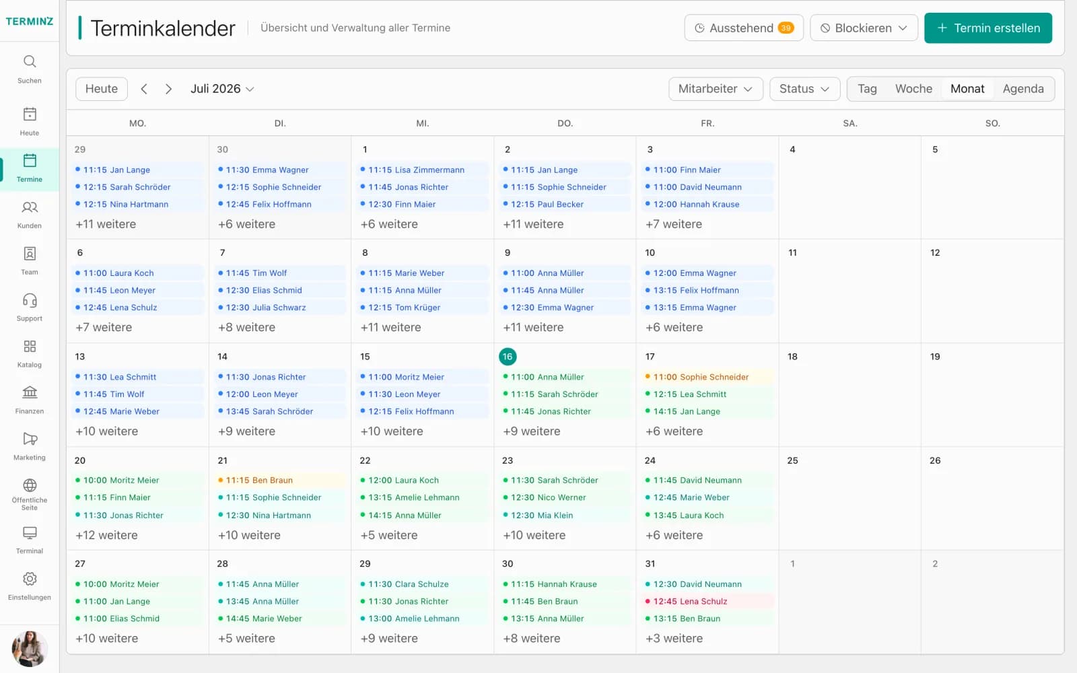The width and height of the screenshot is (1077, 673).
Task: Open 11:00 Laura Koch appointment
Action: [138, 273]
